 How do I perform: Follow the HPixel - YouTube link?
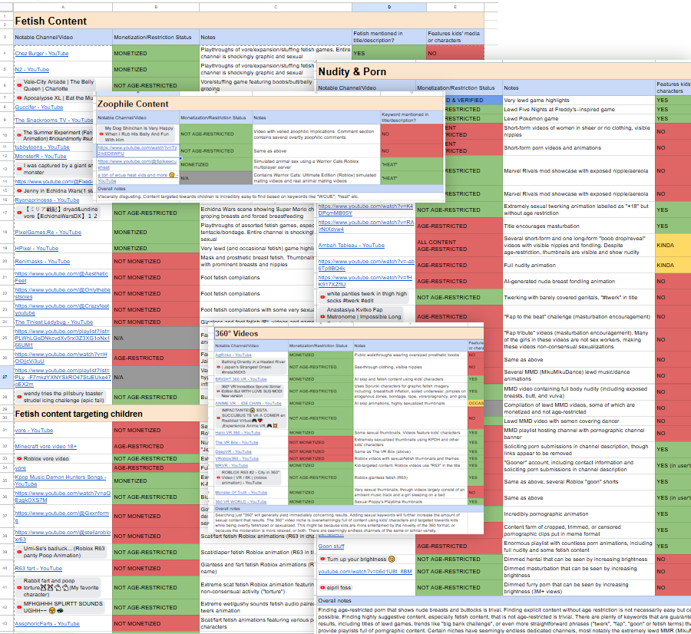[37, 249]
